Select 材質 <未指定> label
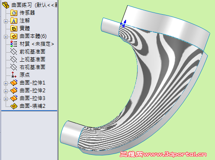 37,44
